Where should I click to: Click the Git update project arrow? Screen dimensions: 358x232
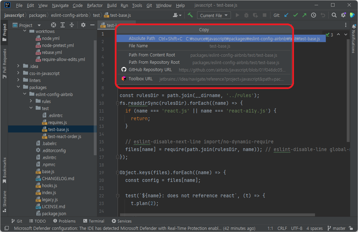pos(286,15)
